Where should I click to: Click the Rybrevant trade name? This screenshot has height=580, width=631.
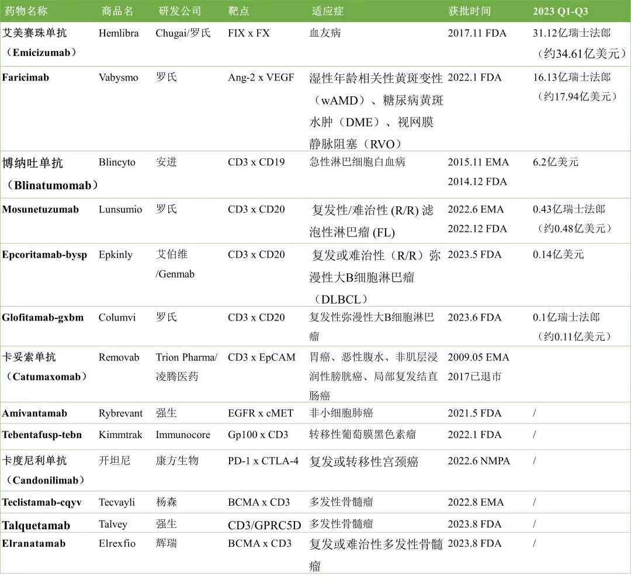click(x=121, y=413)
